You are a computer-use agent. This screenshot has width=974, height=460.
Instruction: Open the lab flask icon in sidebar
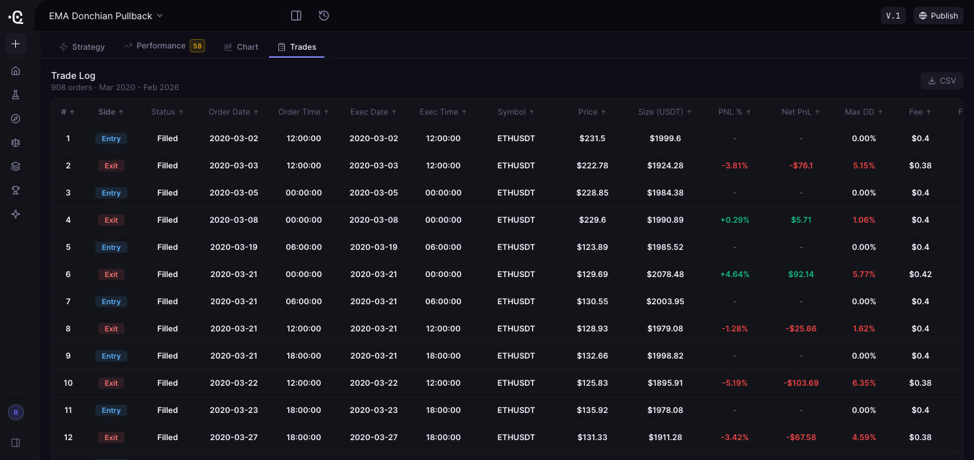16,95
